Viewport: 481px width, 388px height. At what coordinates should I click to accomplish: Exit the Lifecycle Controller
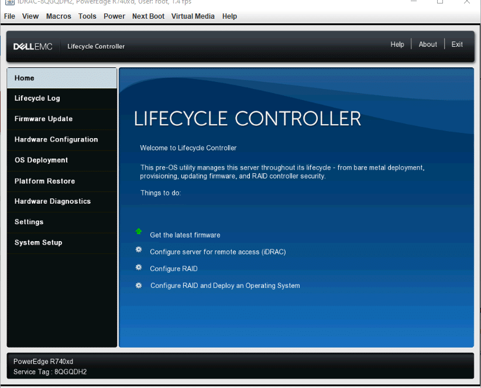coord(457,44)
